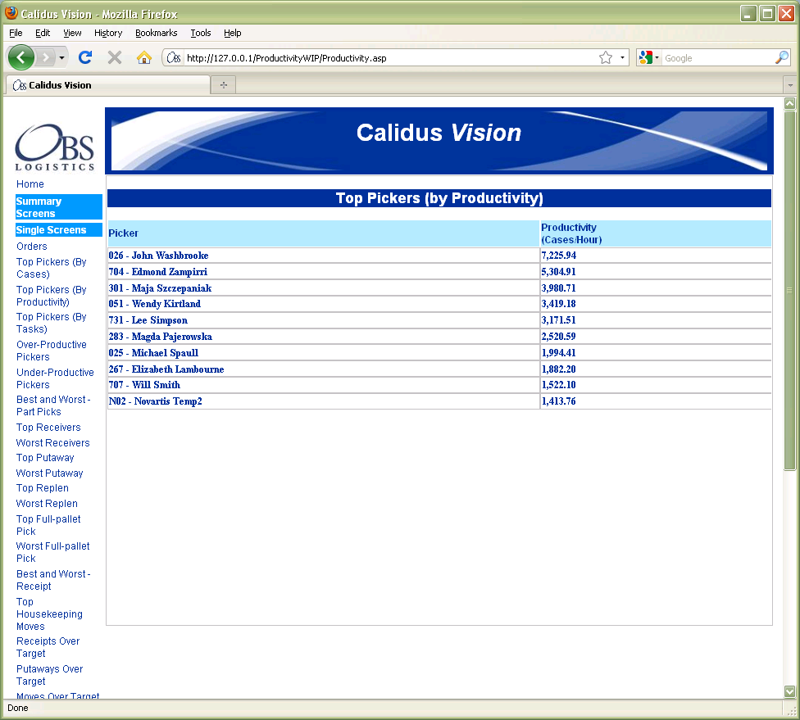The width and height of the screenshot is (800, 720).
Task: Click the Calidus Vision banner image
Action: pyautogui.click(x=439, y=141)
